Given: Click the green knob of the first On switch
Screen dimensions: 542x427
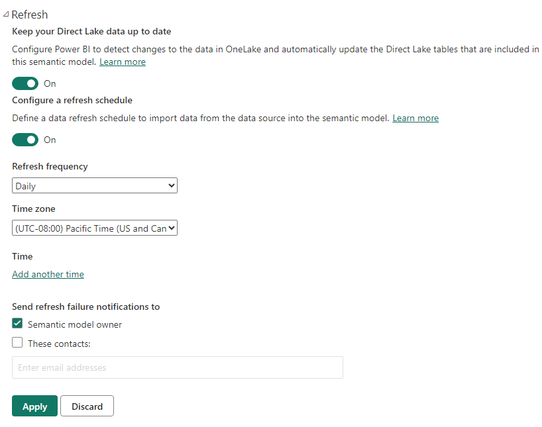Looking at the screenshot, I should (x=30, y=83).
